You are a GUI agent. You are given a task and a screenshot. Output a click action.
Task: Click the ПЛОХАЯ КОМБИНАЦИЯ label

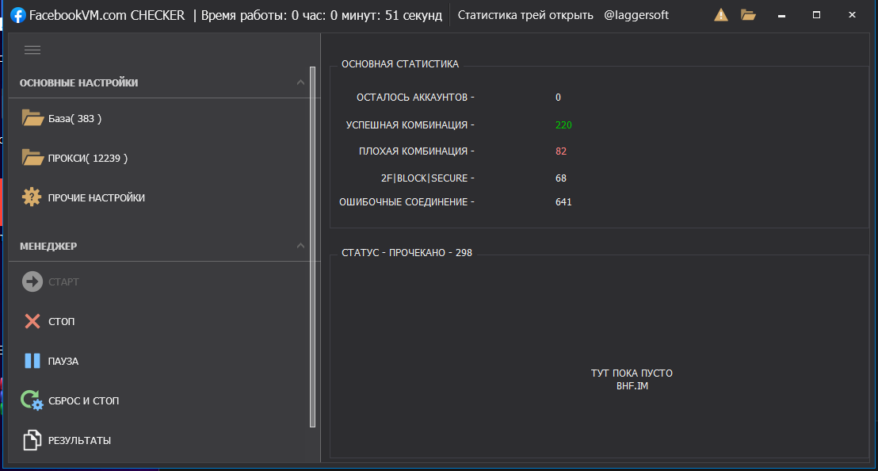tap(417, 151)
